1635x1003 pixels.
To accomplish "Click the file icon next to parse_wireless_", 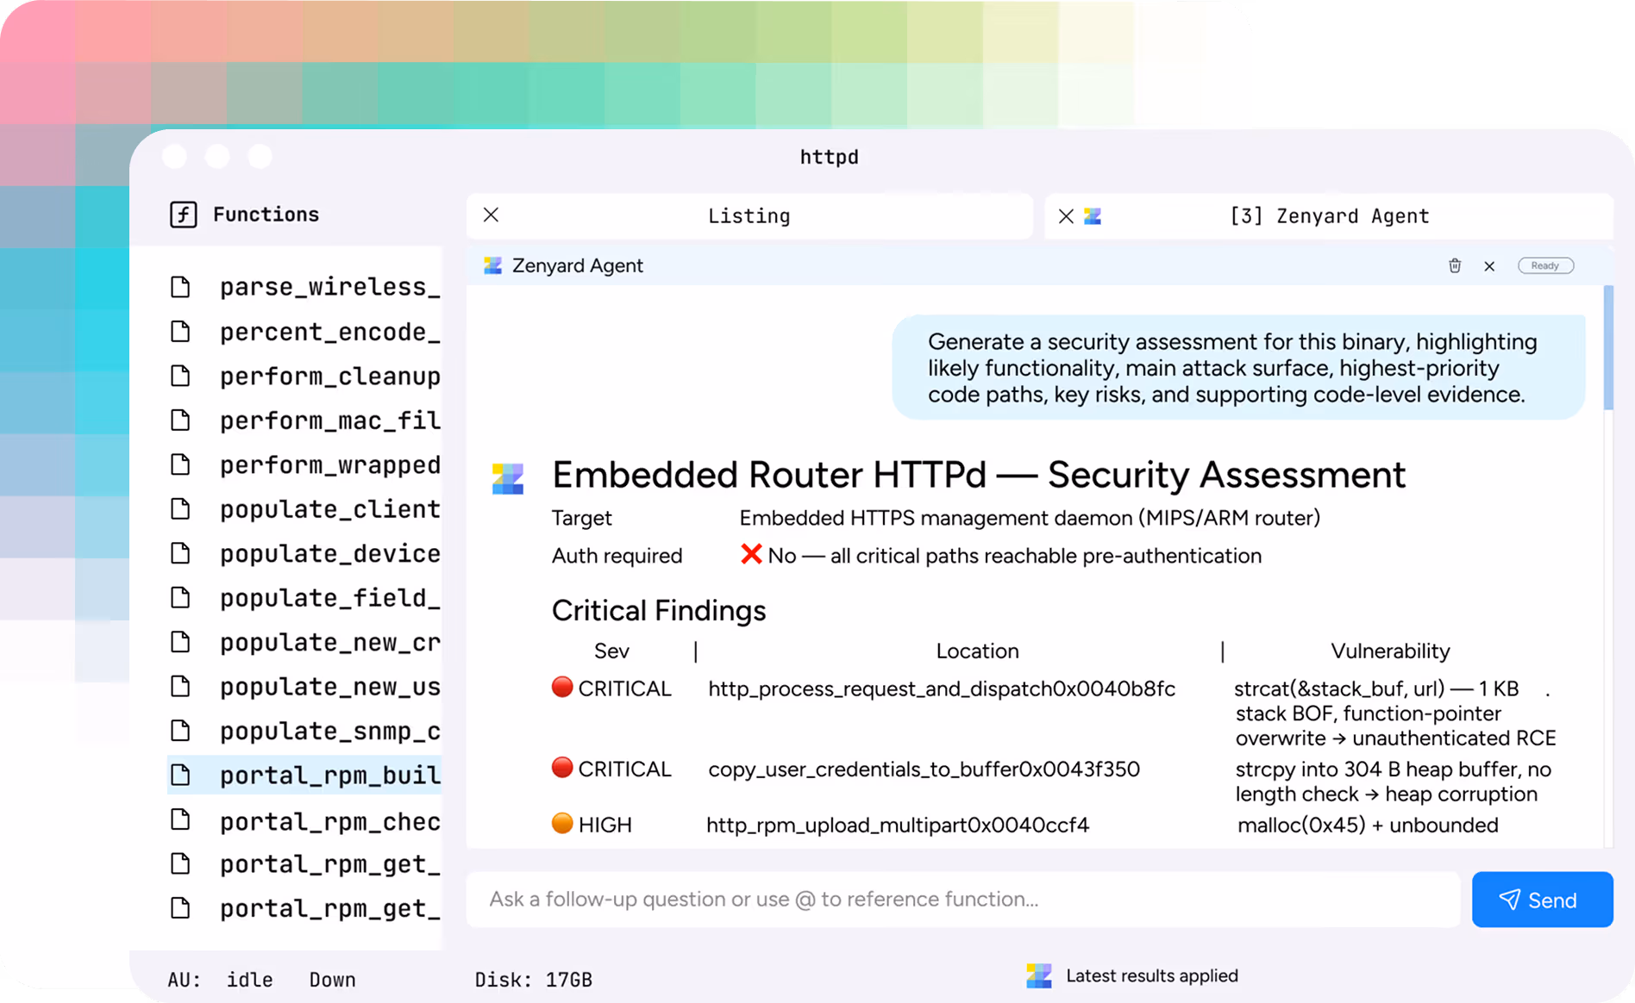I will click(x=180, y=286).
